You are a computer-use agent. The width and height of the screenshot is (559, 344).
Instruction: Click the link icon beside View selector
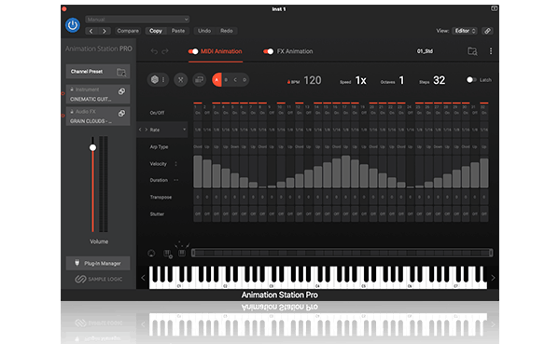[487, 31]
